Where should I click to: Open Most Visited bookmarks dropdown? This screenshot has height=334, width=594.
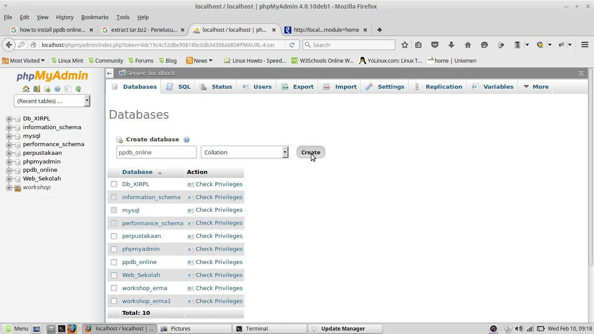23,60
